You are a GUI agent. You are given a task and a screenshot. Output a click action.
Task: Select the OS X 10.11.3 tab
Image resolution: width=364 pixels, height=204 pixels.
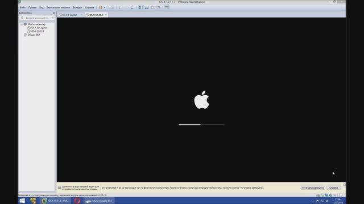96,15
